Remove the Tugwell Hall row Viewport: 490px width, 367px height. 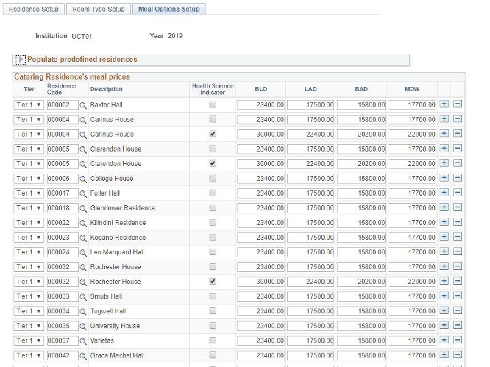[457, 311]
